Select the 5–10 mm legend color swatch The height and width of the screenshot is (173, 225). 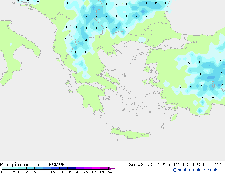click(x=39, y=168)
